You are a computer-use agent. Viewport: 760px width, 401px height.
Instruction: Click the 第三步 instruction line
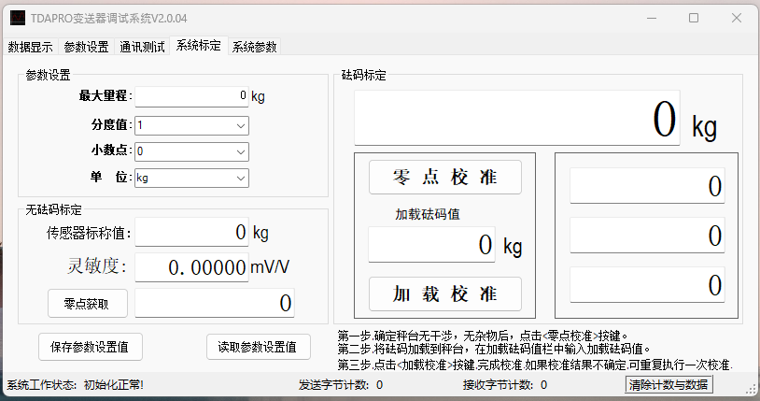[x=535, y=365]
